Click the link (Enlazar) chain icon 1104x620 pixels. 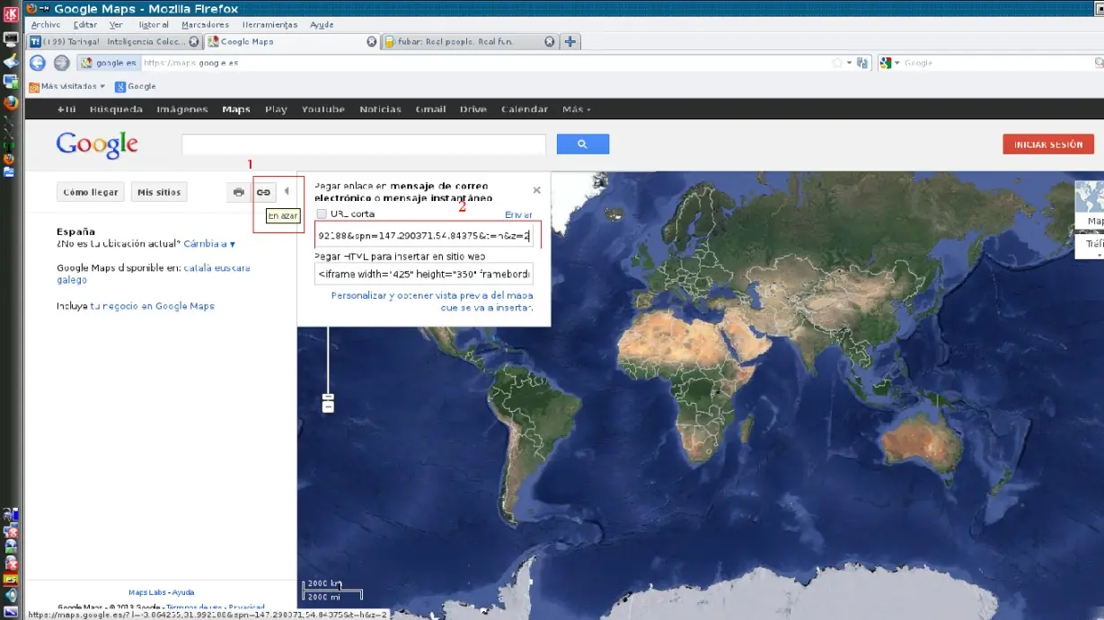pos(264,192)
